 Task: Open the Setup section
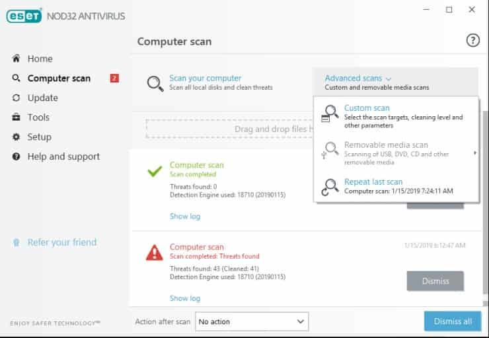(x=39, y=137)
